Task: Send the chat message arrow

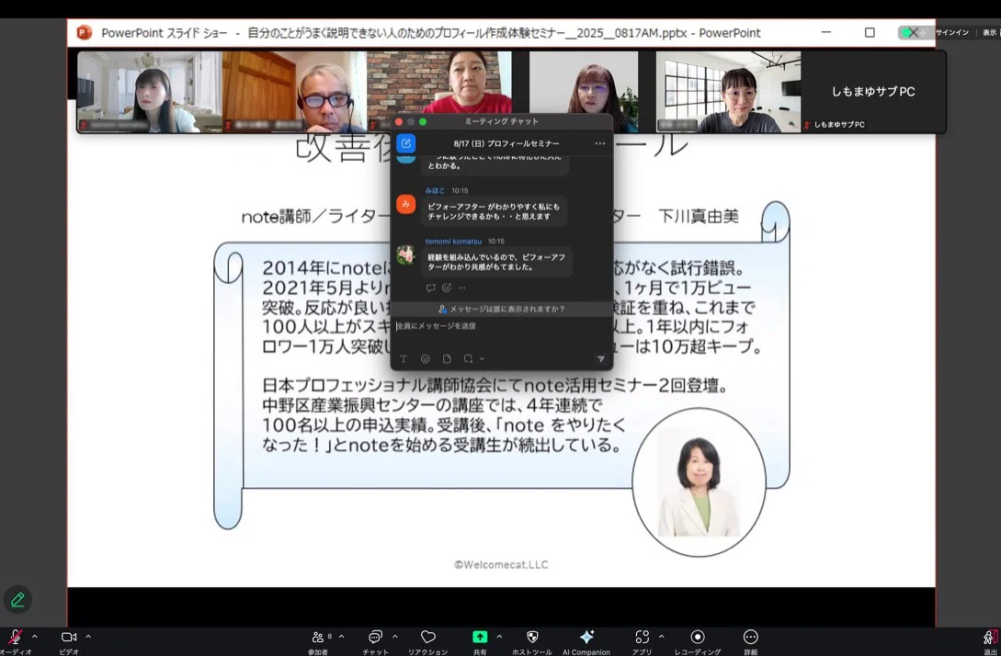Action: coord(601,359)
